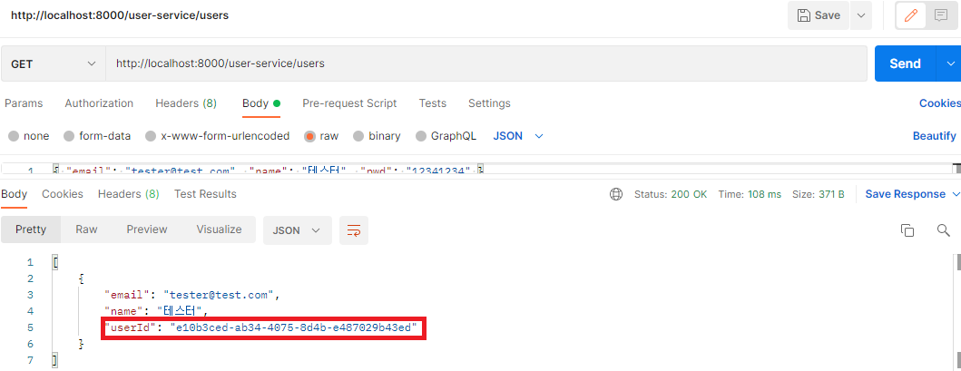Open the response JSON format dropdown
This screenshot has height=371, width=961.
(298, 230)
